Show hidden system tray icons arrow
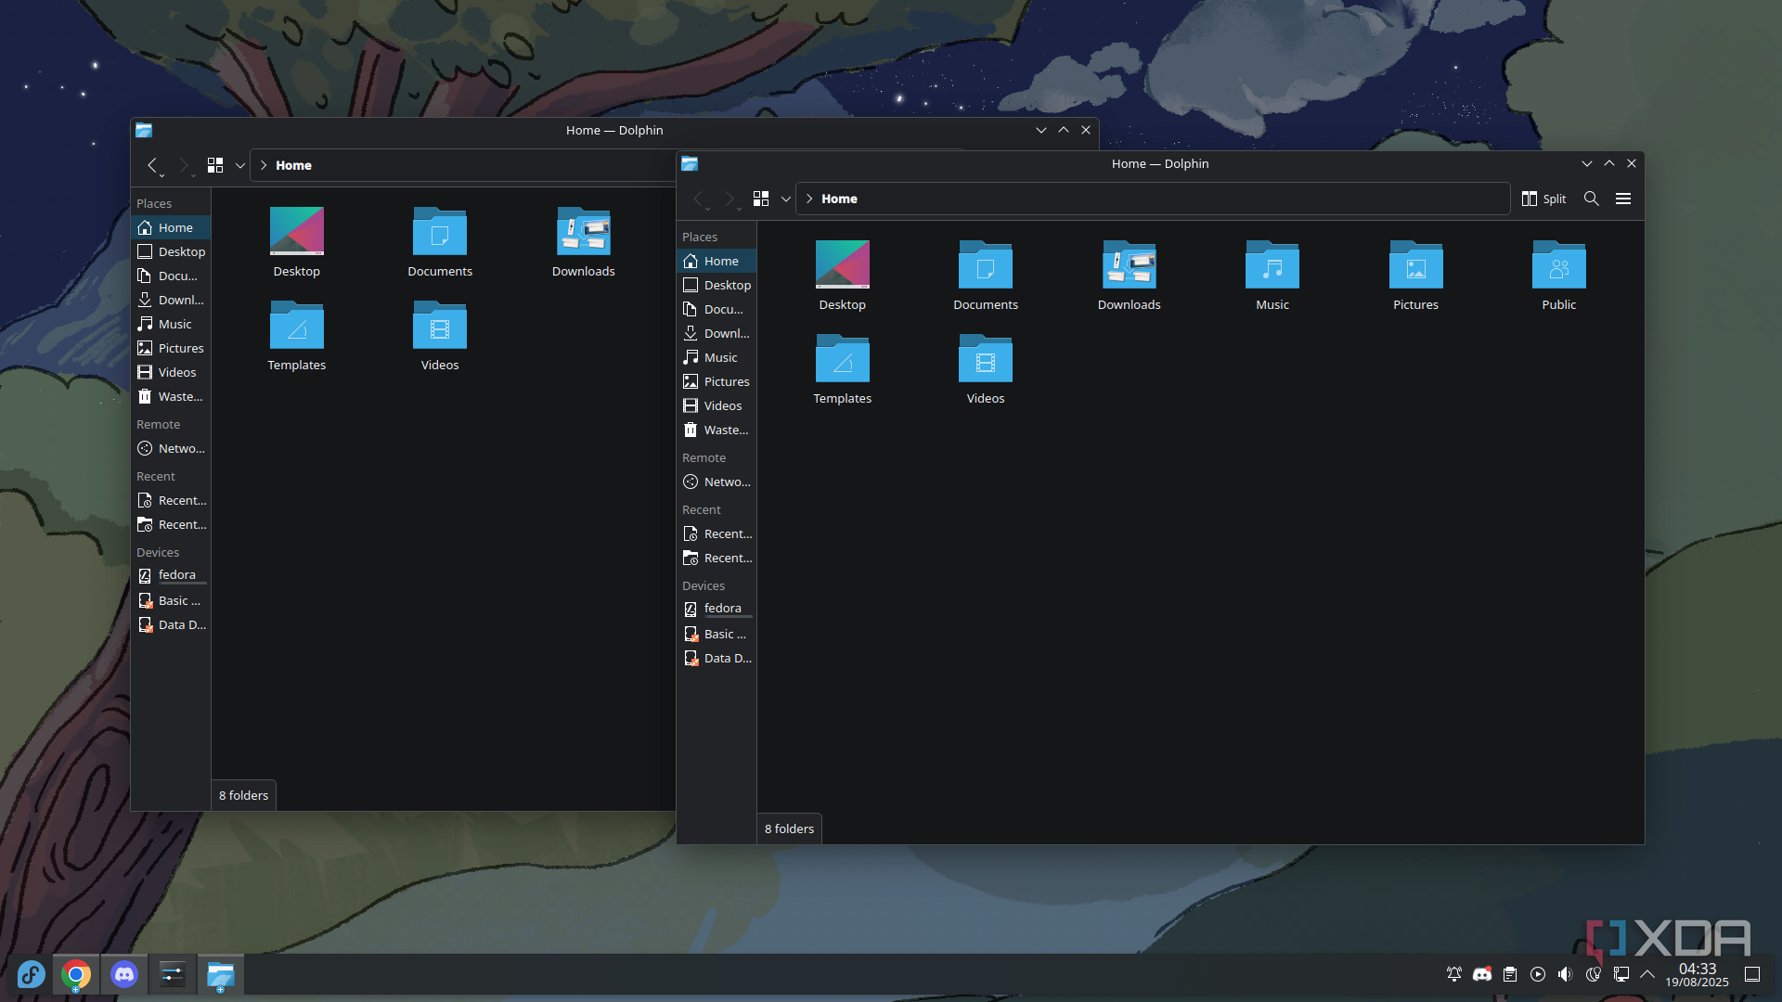1782x1002 pixels. pyautogui.click(x=1647, y=974)
